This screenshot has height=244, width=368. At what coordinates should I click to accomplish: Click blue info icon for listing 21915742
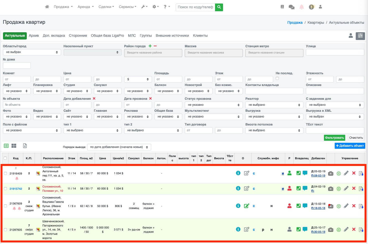(238, 188)
